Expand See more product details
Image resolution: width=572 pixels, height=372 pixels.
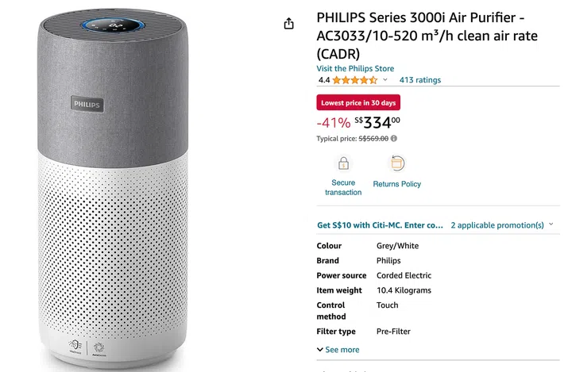coord(338,350)
